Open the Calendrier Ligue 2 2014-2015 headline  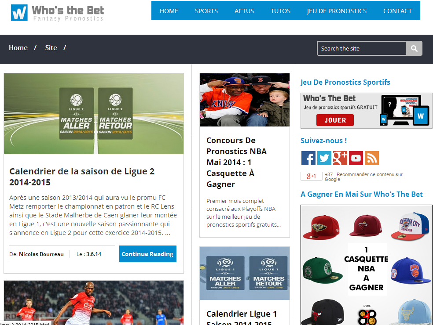pyautogui.click(x=82, y=177)
